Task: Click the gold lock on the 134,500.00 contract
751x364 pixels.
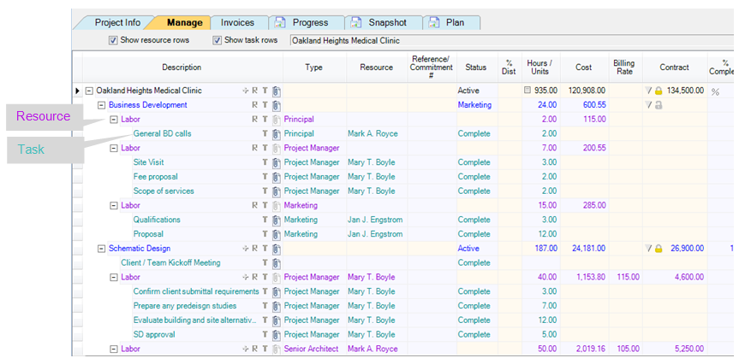Action: click(x=659, y=91)
